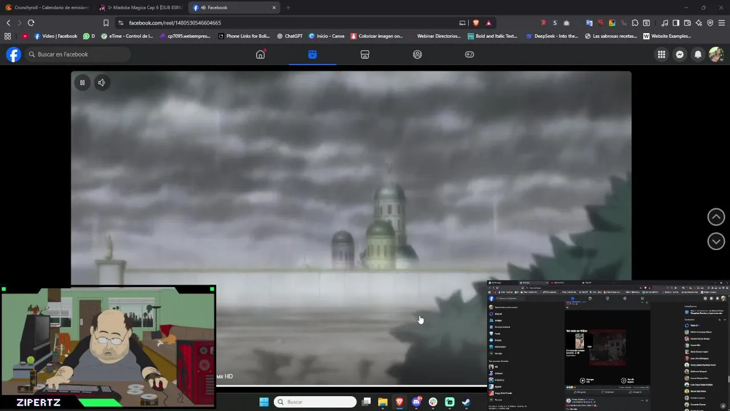
Task: Open DeepSeek - Into the bookmark
Action: (x=552, y=36)
